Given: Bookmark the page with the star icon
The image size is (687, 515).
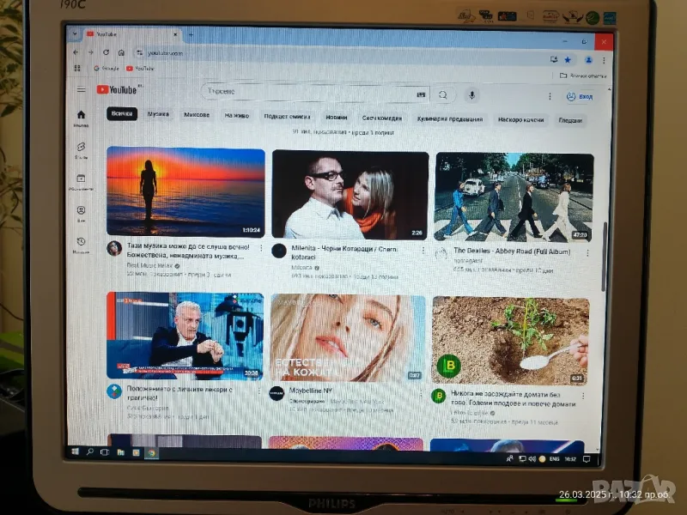Looking at the screenshot, I should 568,59.
